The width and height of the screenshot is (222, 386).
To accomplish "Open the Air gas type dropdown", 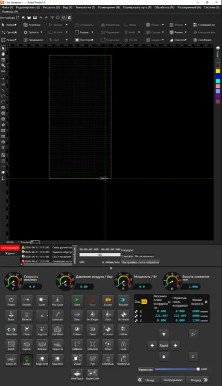I will (x=42, y=316).
